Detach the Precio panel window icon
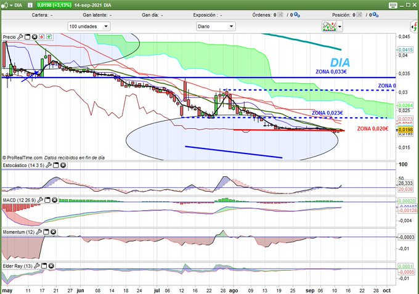 pos(27,37)
